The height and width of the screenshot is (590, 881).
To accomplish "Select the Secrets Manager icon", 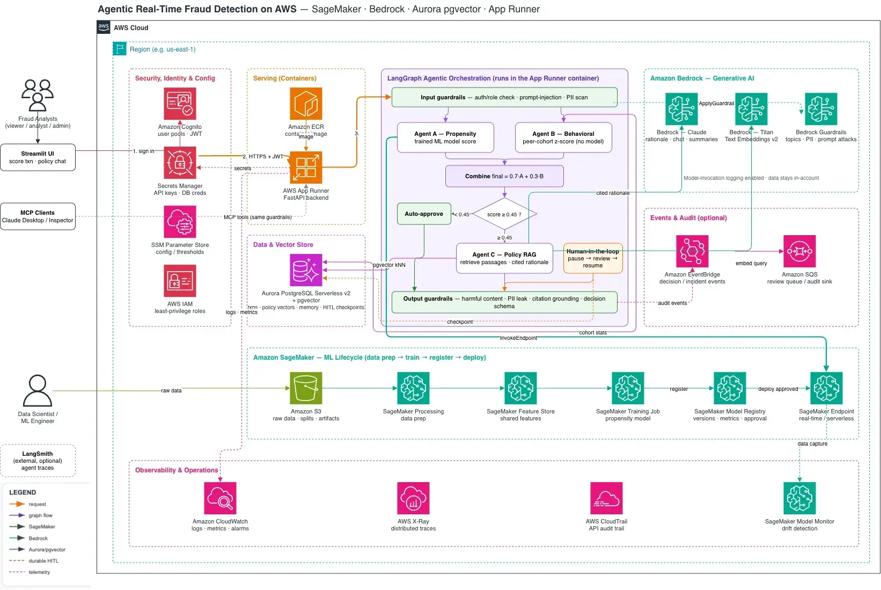I will pos(180,163).
